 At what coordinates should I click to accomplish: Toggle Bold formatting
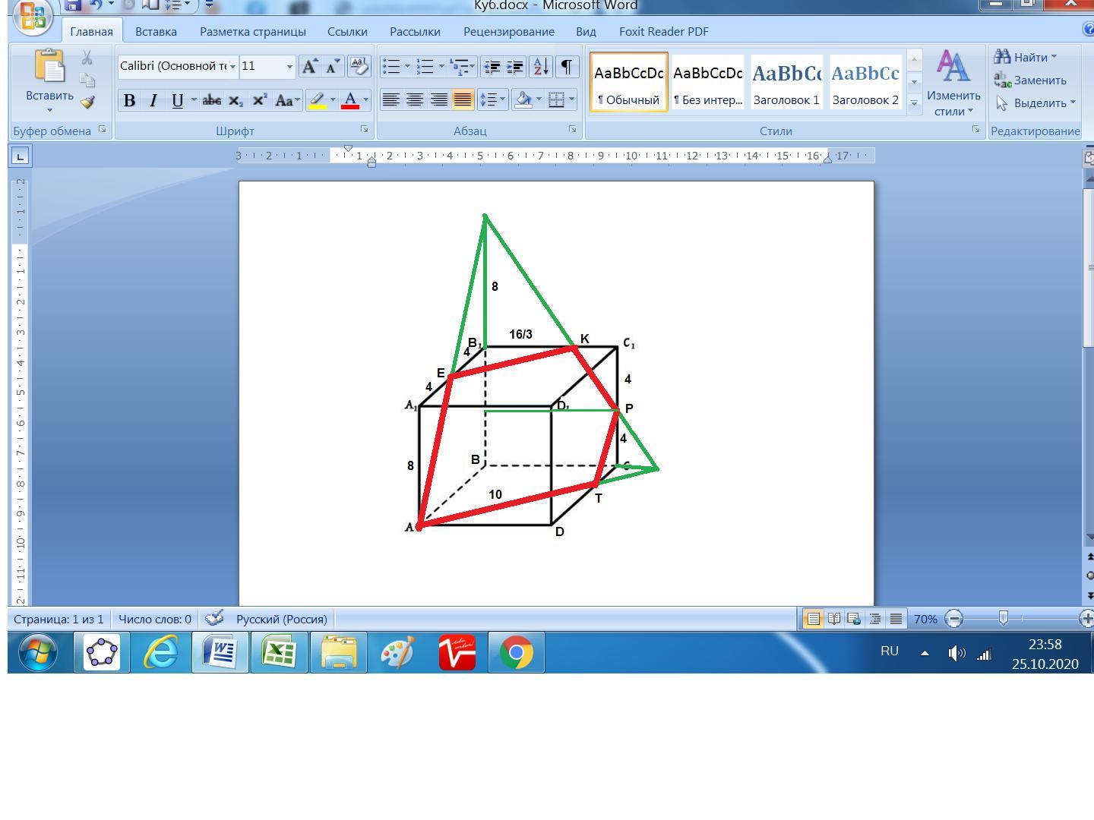[x=129, y=100]
